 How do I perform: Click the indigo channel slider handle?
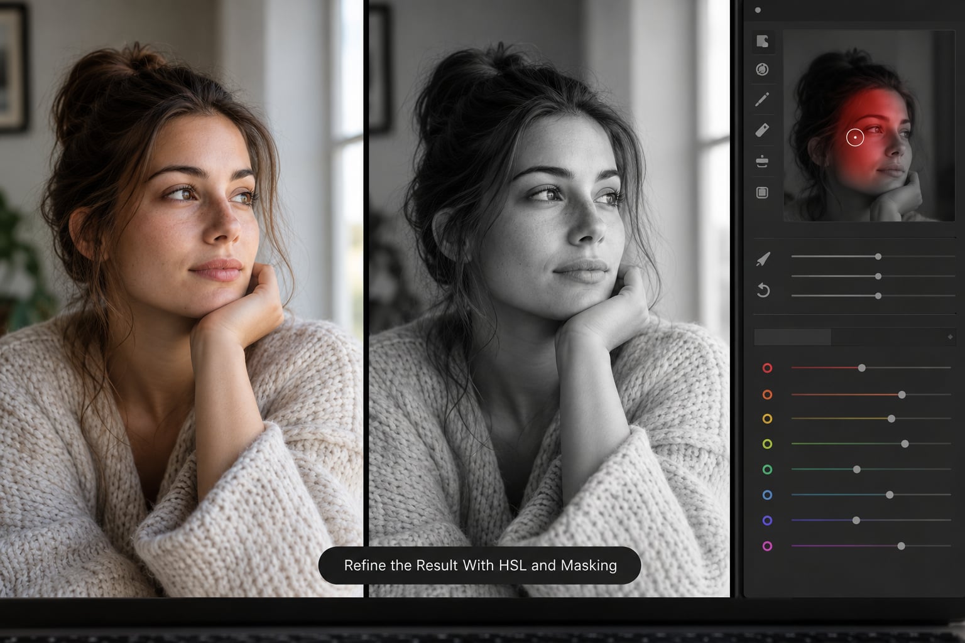pos(856,521)
